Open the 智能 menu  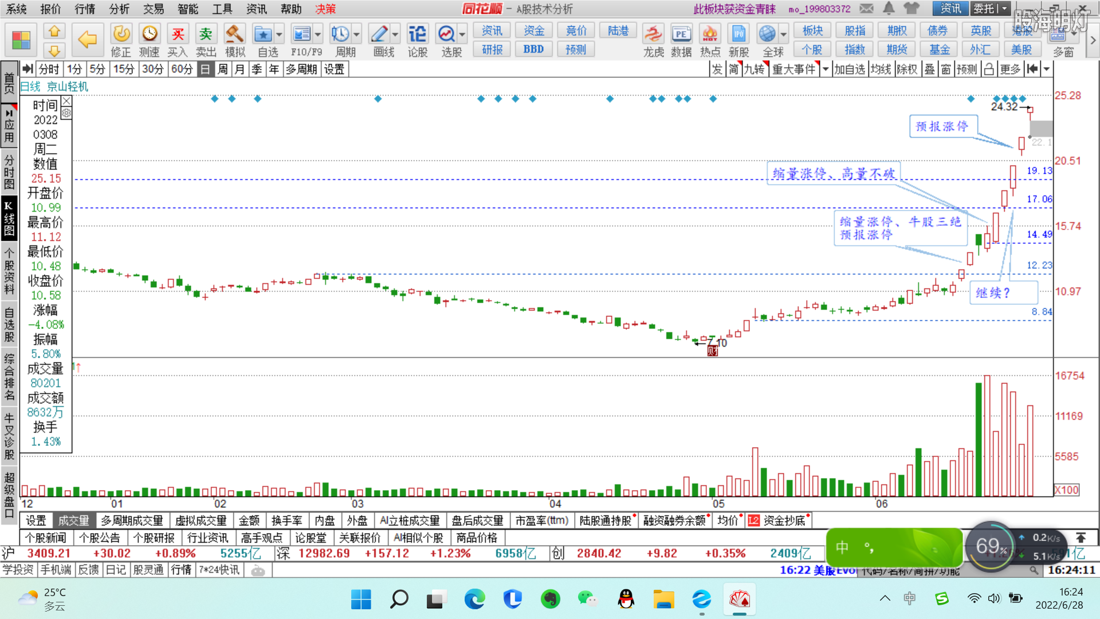click(188, 9)
